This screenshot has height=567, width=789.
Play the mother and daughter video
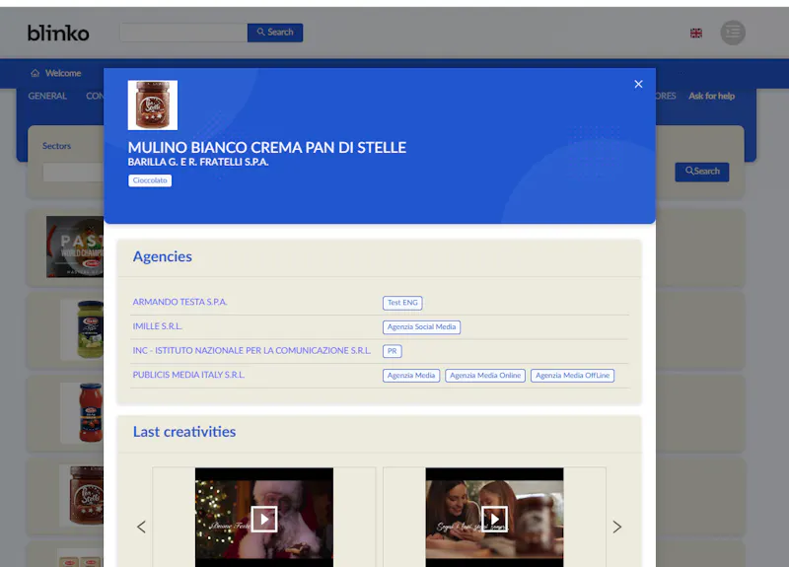click(x=495, y=519)
